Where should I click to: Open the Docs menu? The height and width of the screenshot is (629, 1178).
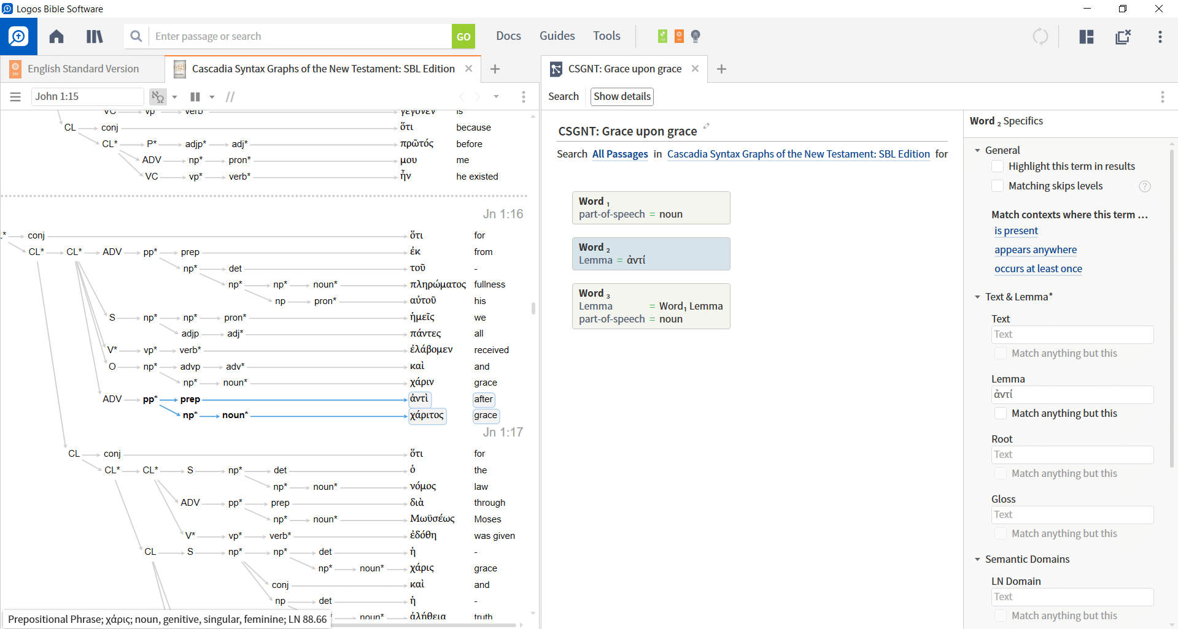pos(508,36)
